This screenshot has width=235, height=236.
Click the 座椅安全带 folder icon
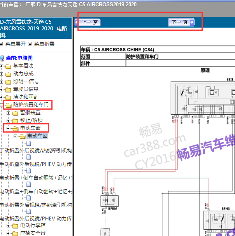point(15,234)
